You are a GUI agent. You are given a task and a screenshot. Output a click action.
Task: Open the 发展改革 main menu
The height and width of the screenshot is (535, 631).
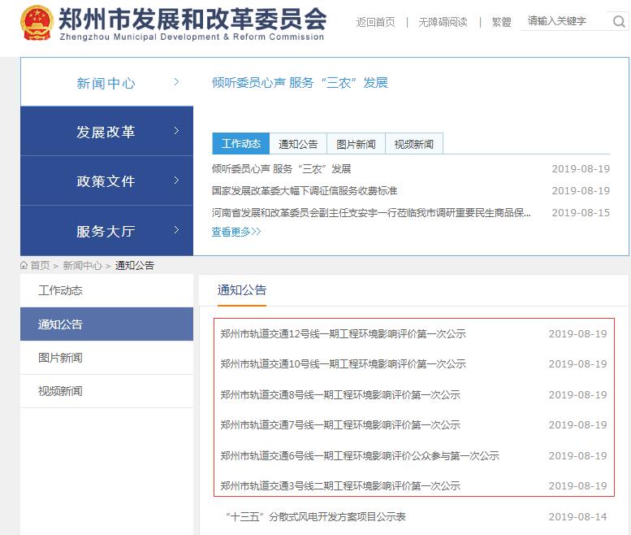point(106,132)
